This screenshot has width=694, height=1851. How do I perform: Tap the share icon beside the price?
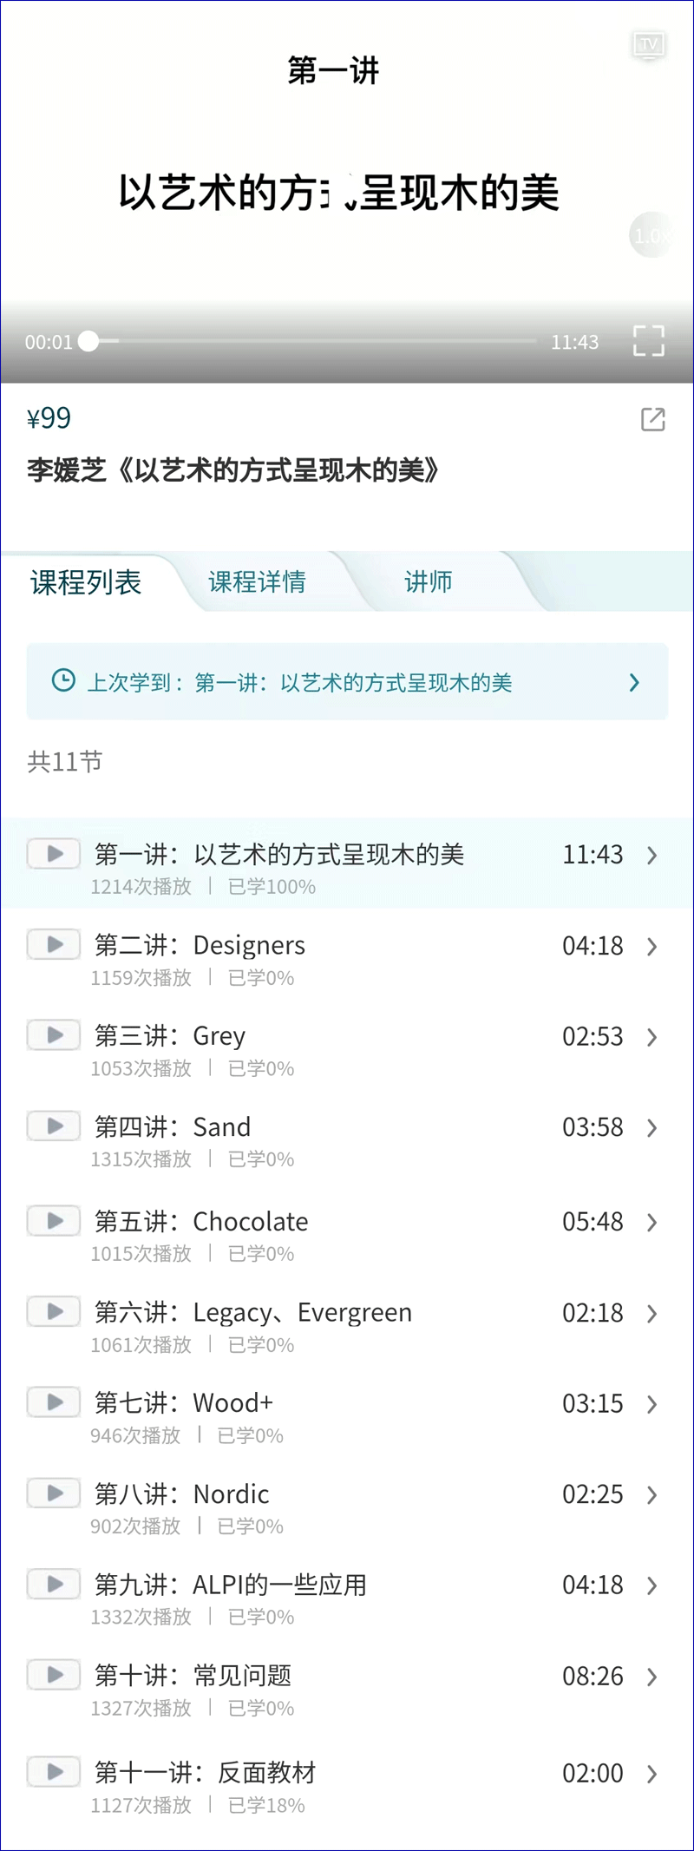652,419
